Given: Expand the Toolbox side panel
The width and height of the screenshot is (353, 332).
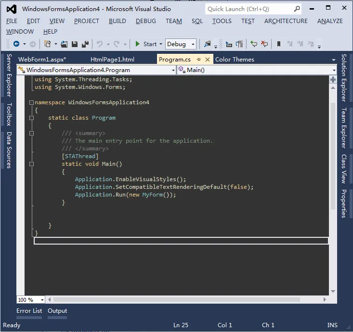Looking at the screenshot, I should pos(9,114).
